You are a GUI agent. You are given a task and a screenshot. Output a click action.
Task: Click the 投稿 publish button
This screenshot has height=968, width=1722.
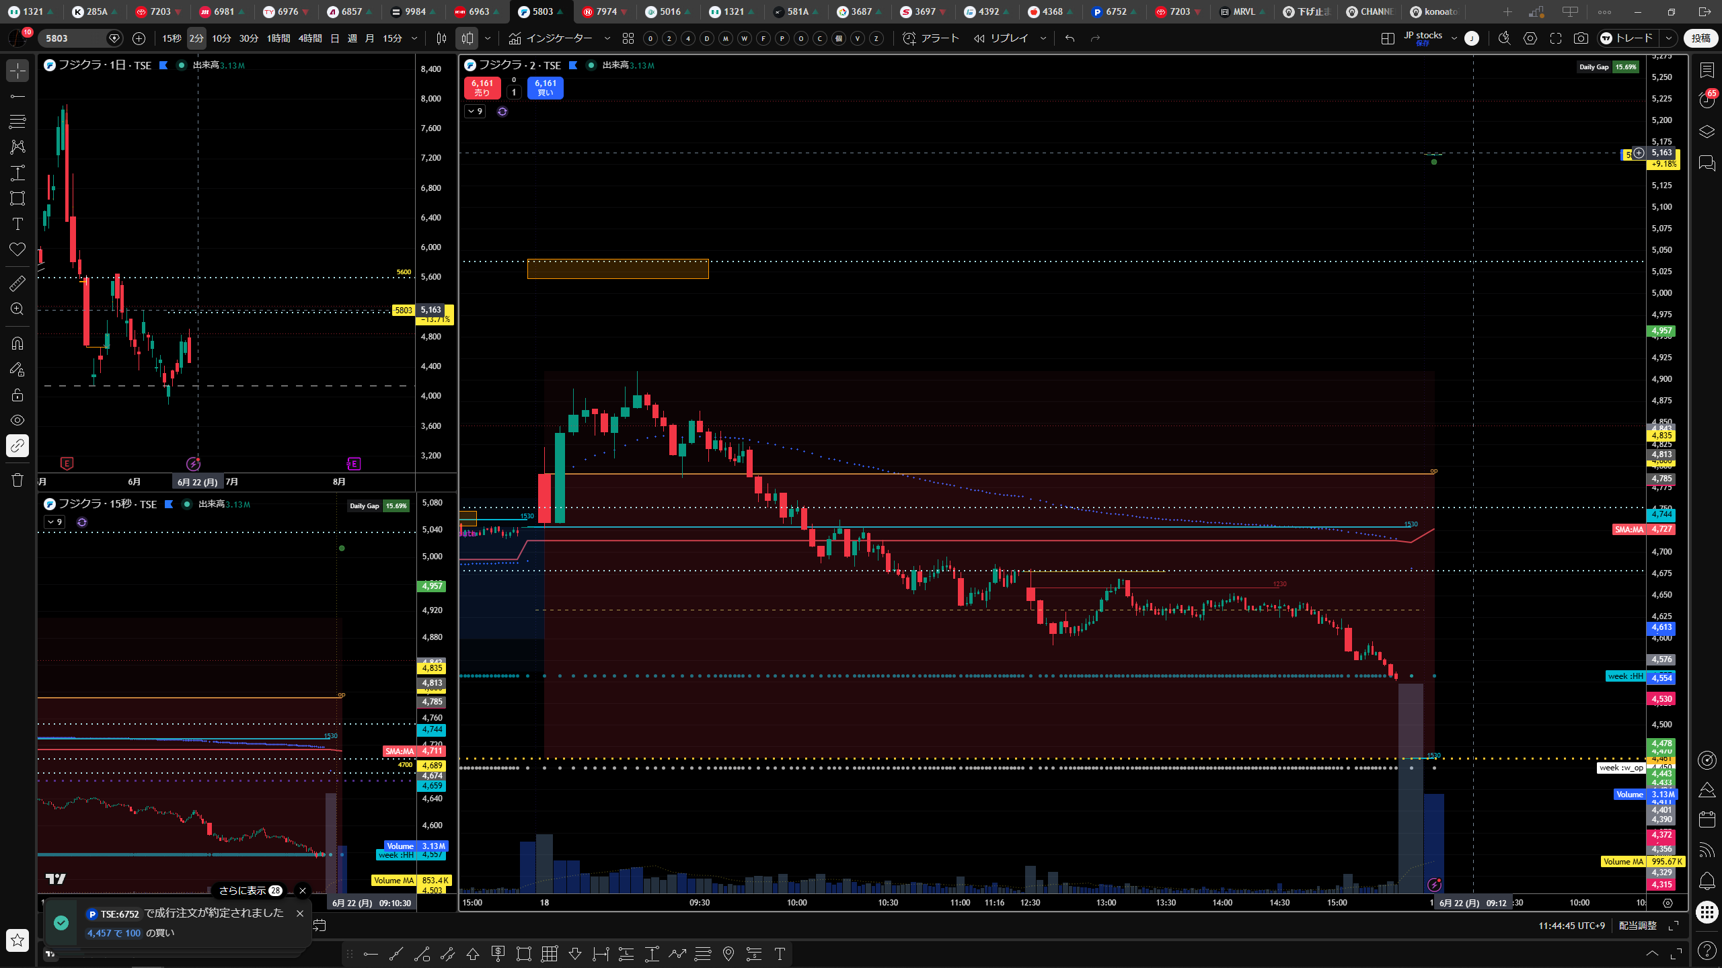[1700, 38]
